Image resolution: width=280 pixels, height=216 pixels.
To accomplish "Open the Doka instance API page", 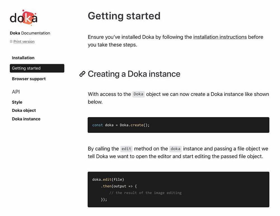I will click(26, 119).
